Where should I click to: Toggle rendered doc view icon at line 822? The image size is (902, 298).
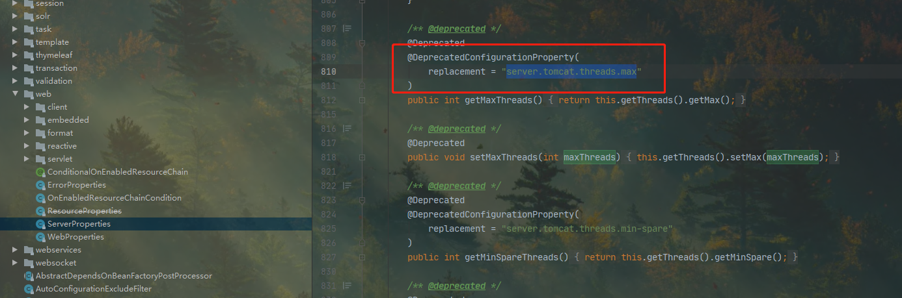[347, 186]
